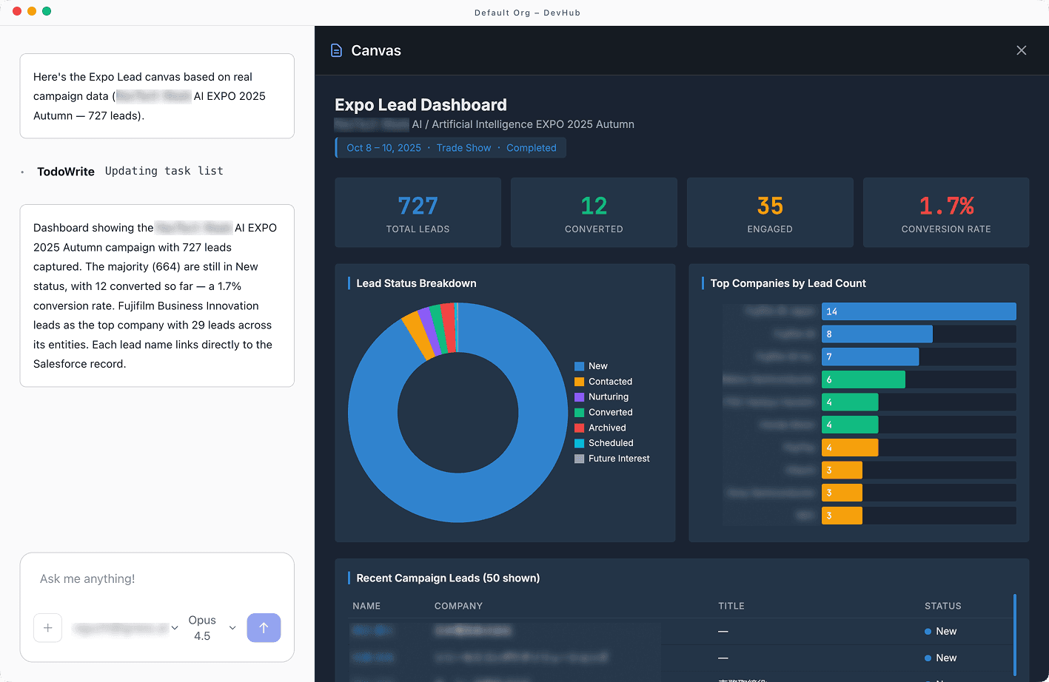Click the bar with value 8
The height and width of the screenshot is (682, 1049).
coord(877,334)
